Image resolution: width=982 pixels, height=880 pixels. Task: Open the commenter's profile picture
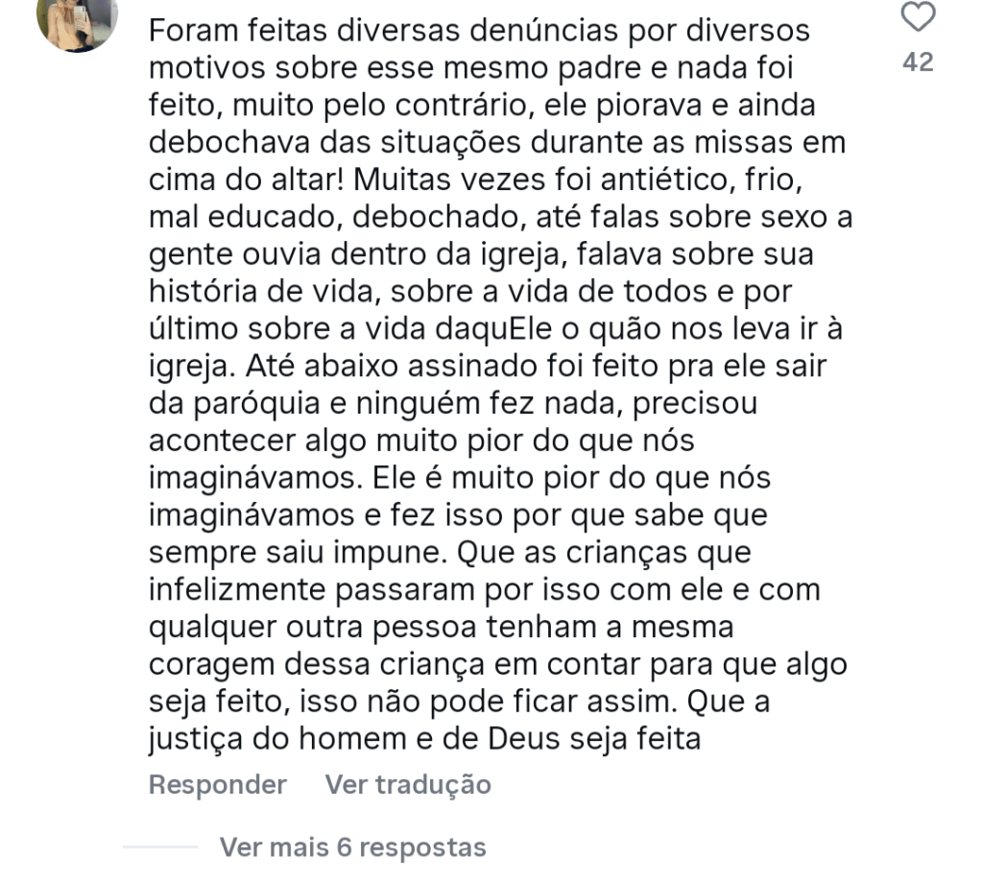pyautogui.click(x=77, y=21)
